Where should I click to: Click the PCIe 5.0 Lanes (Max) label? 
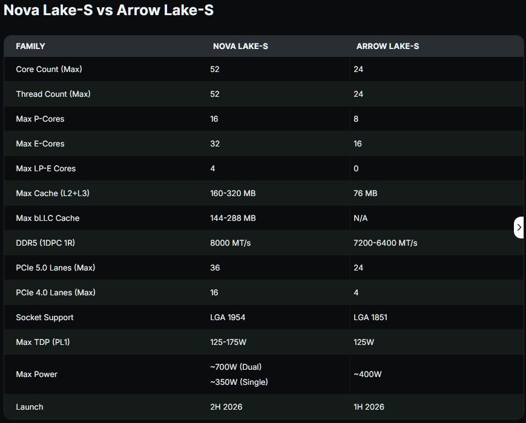(56, 267)
